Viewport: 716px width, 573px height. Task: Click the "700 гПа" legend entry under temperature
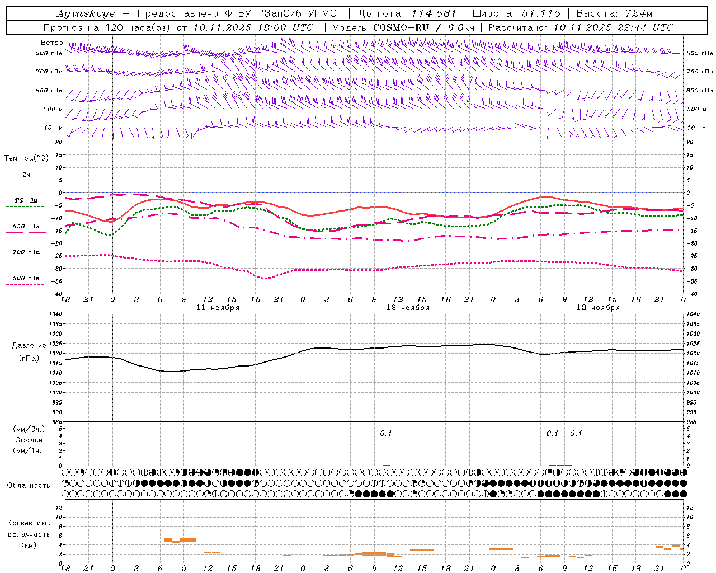coord(26,252)
